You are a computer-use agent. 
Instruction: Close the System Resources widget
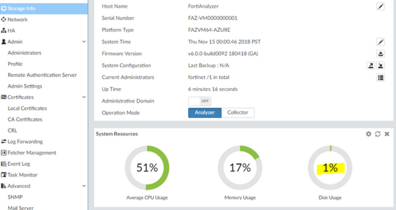(x=386, y=134)
